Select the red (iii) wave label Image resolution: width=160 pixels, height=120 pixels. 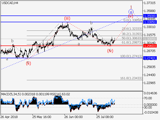point(67,18)
